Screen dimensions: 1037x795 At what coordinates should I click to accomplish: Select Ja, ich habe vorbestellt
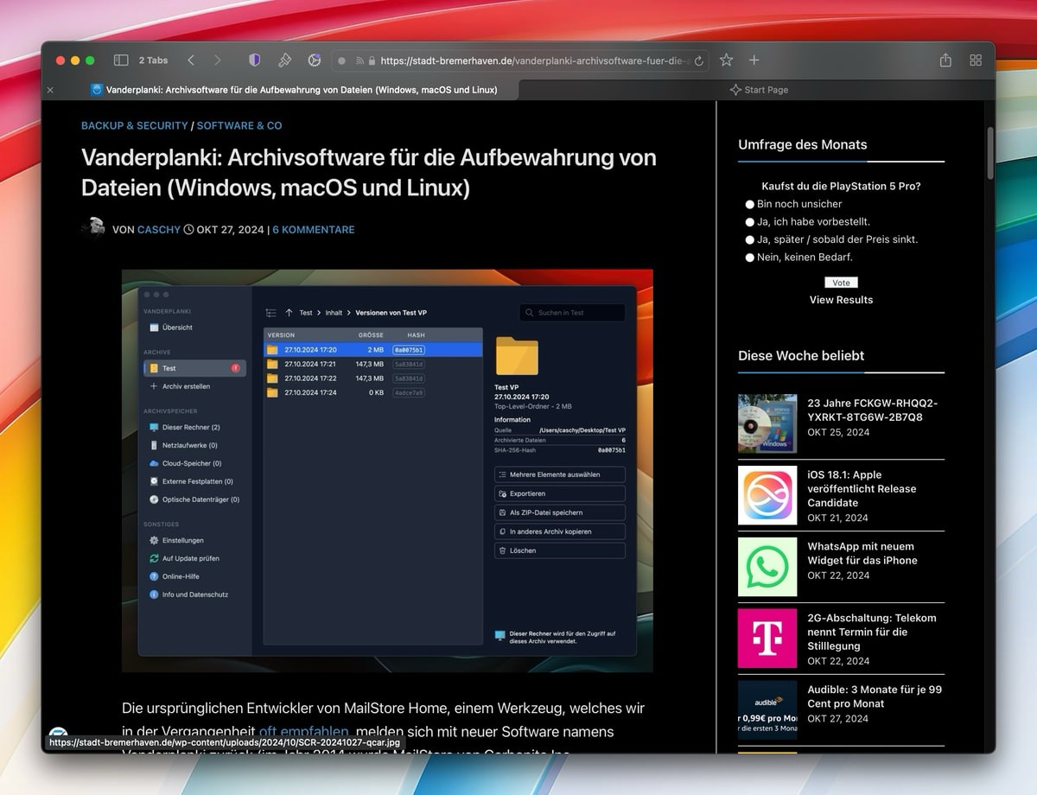(750, 222)
